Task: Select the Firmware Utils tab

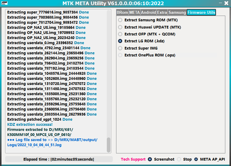Action: click(201, 12)
